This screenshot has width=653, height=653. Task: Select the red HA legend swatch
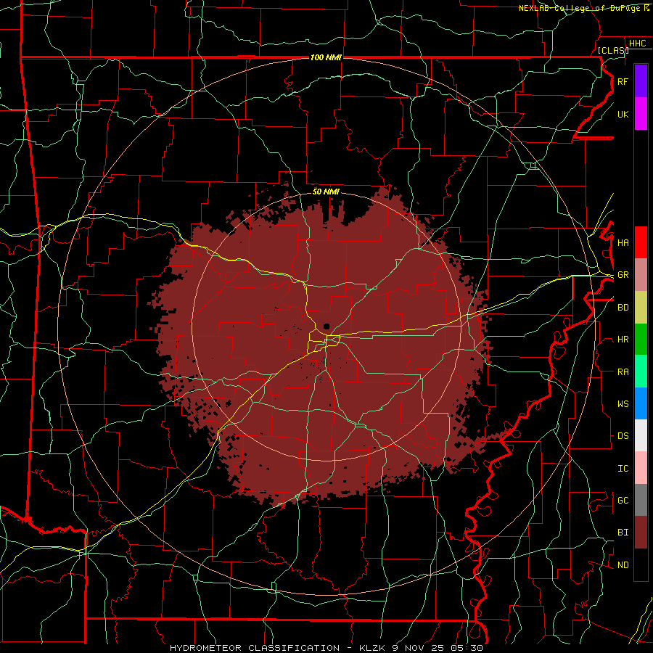(x=641, y=242)
